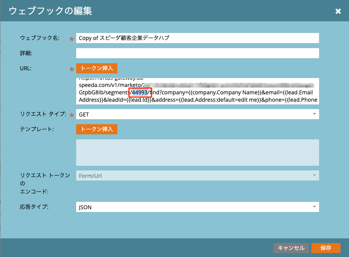349x257 pixels.
Task: Close the webhook edit dialog
Action: 338,11
